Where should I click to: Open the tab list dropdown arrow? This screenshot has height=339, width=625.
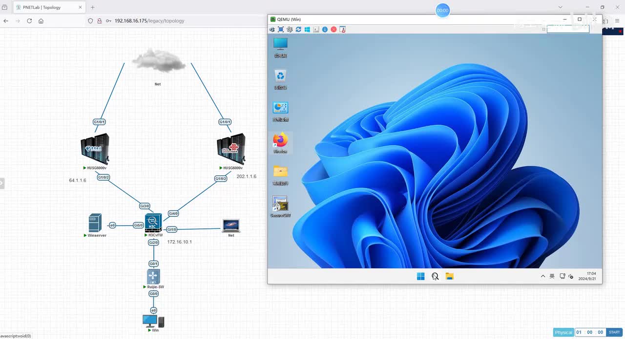(x=561, y=7)
